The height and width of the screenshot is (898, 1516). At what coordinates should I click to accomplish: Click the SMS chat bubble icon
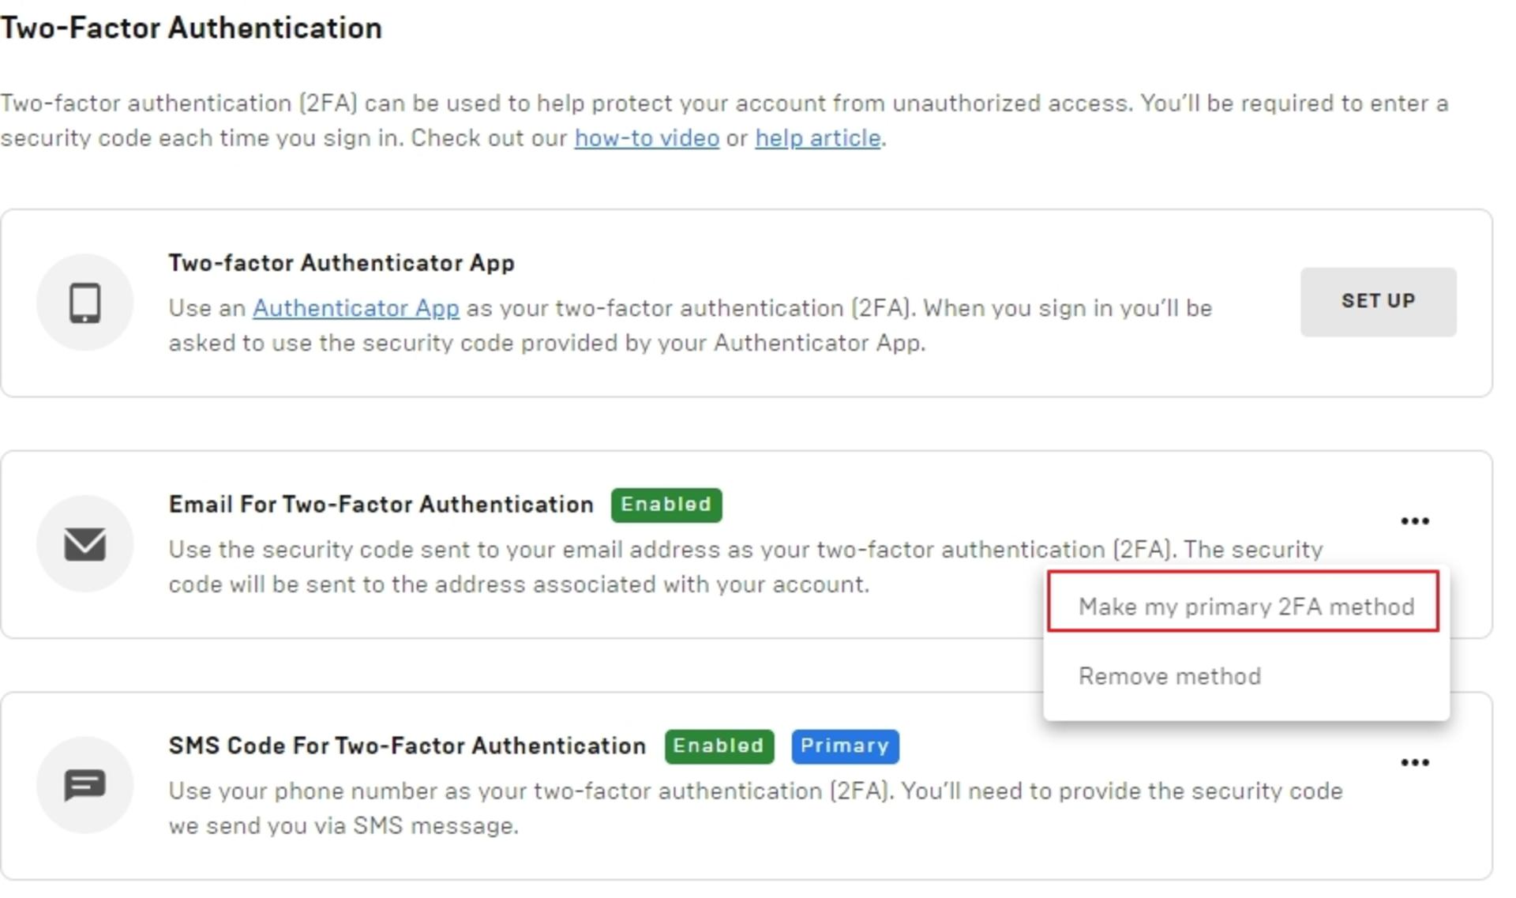coord(84,785)
